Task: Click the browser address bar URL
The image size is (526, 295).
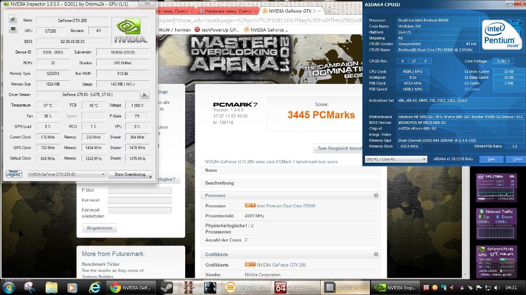Action: (x=260, y=20)
